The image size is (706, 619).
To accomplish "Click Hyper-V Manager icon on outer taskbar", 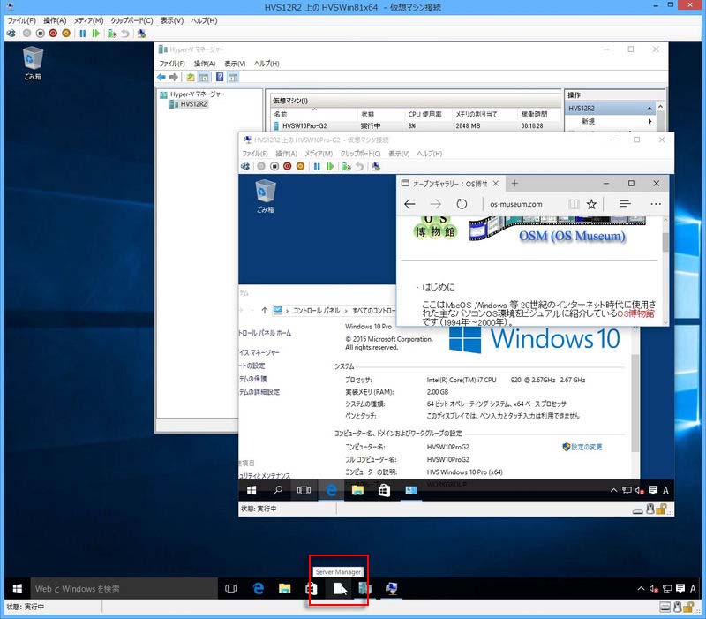I will (x=364, y=588).
